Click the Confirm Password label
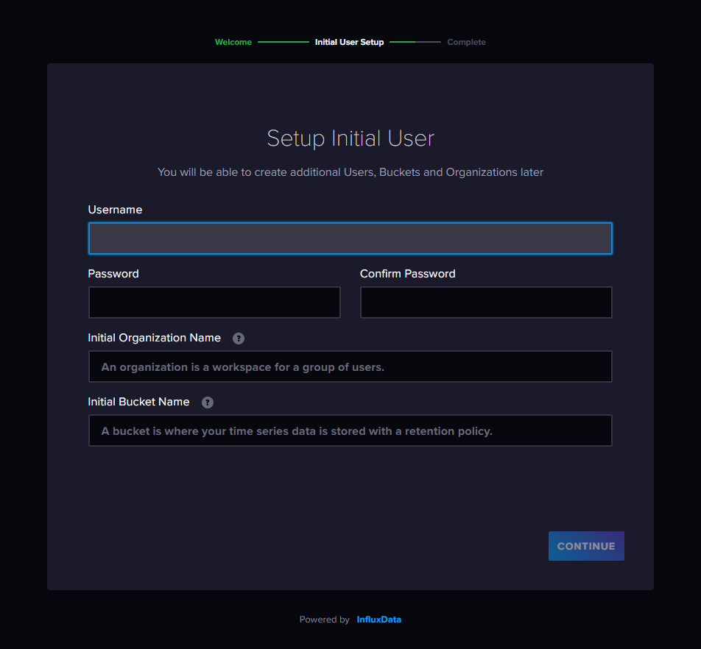 (407, 274)
